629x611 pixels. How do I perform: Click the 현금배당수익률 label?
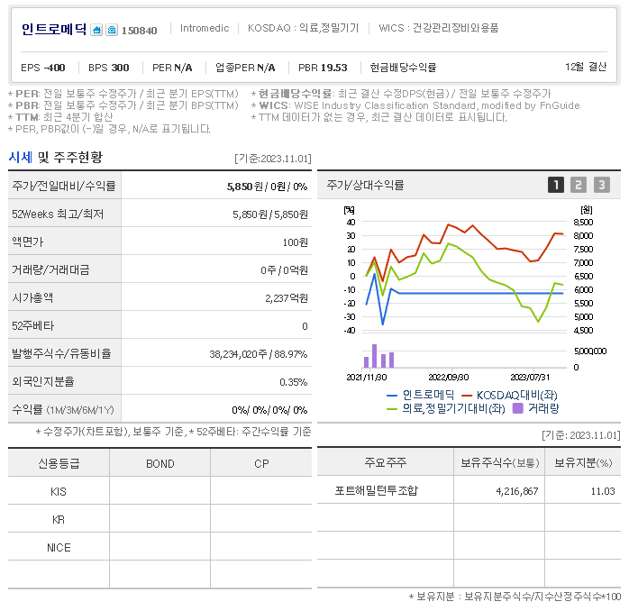click(403, 68)
